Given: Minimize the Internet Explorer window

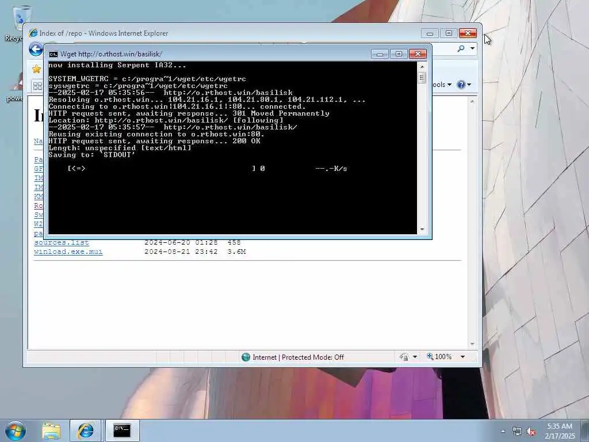Looking at the screenshot, I should tap(430, 33).
